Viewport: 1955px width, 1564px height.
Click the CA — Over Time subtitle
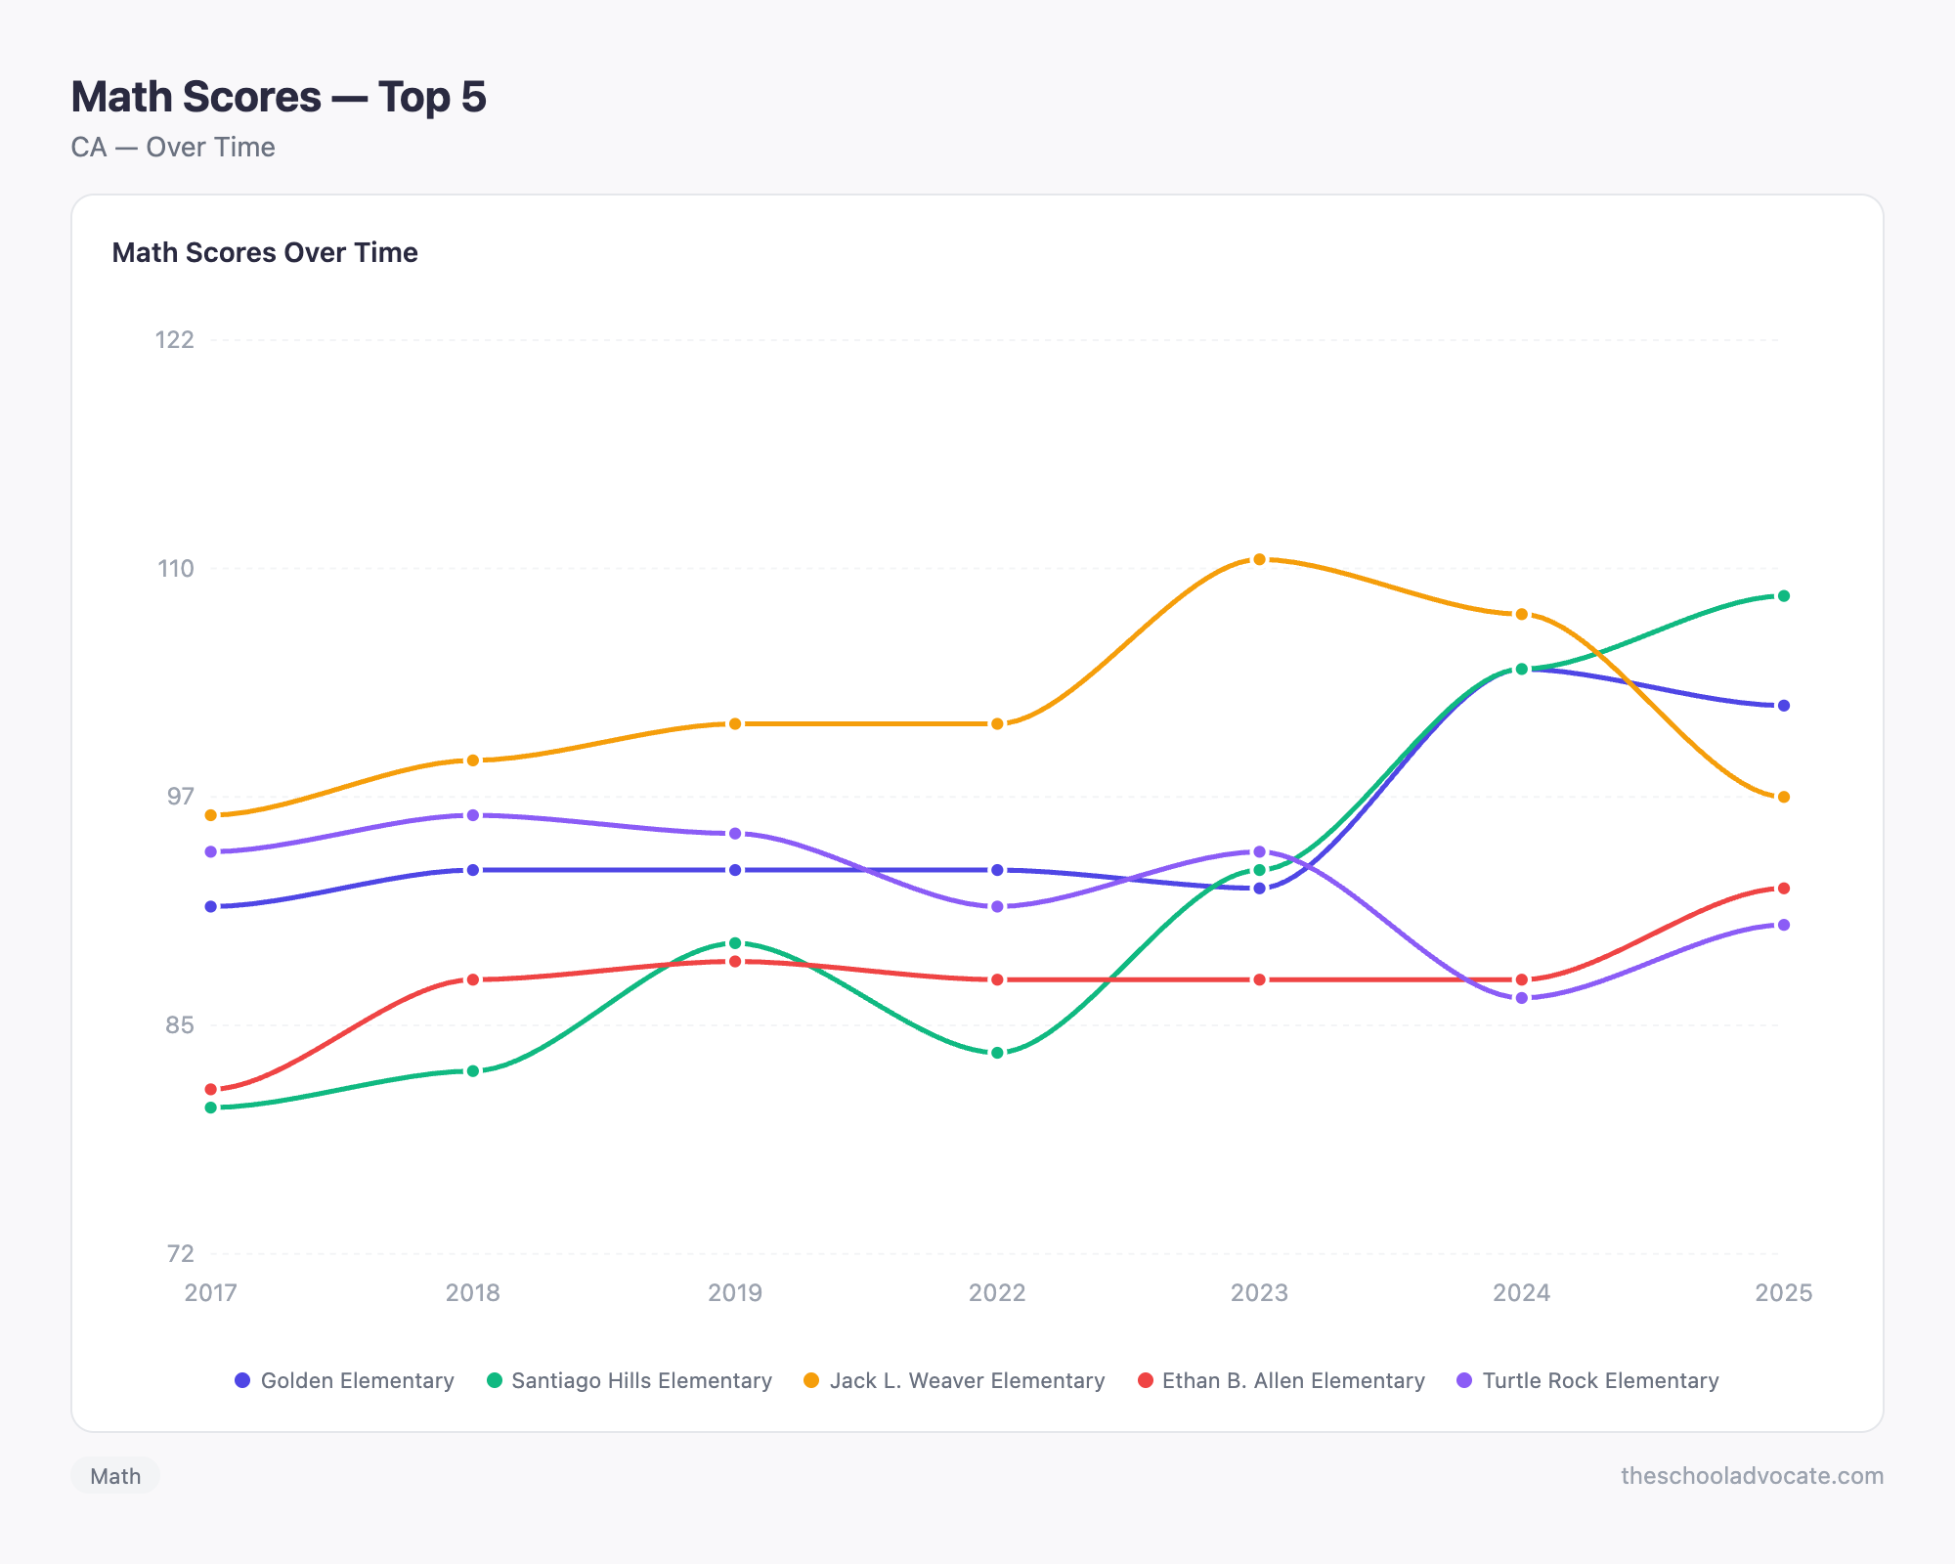point(173,148)
